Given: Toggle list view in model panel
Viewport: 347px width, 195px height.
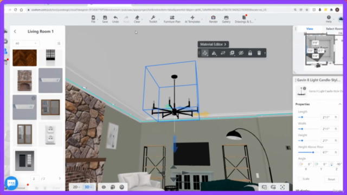Looking at the screenshot, I should [59, 43].
